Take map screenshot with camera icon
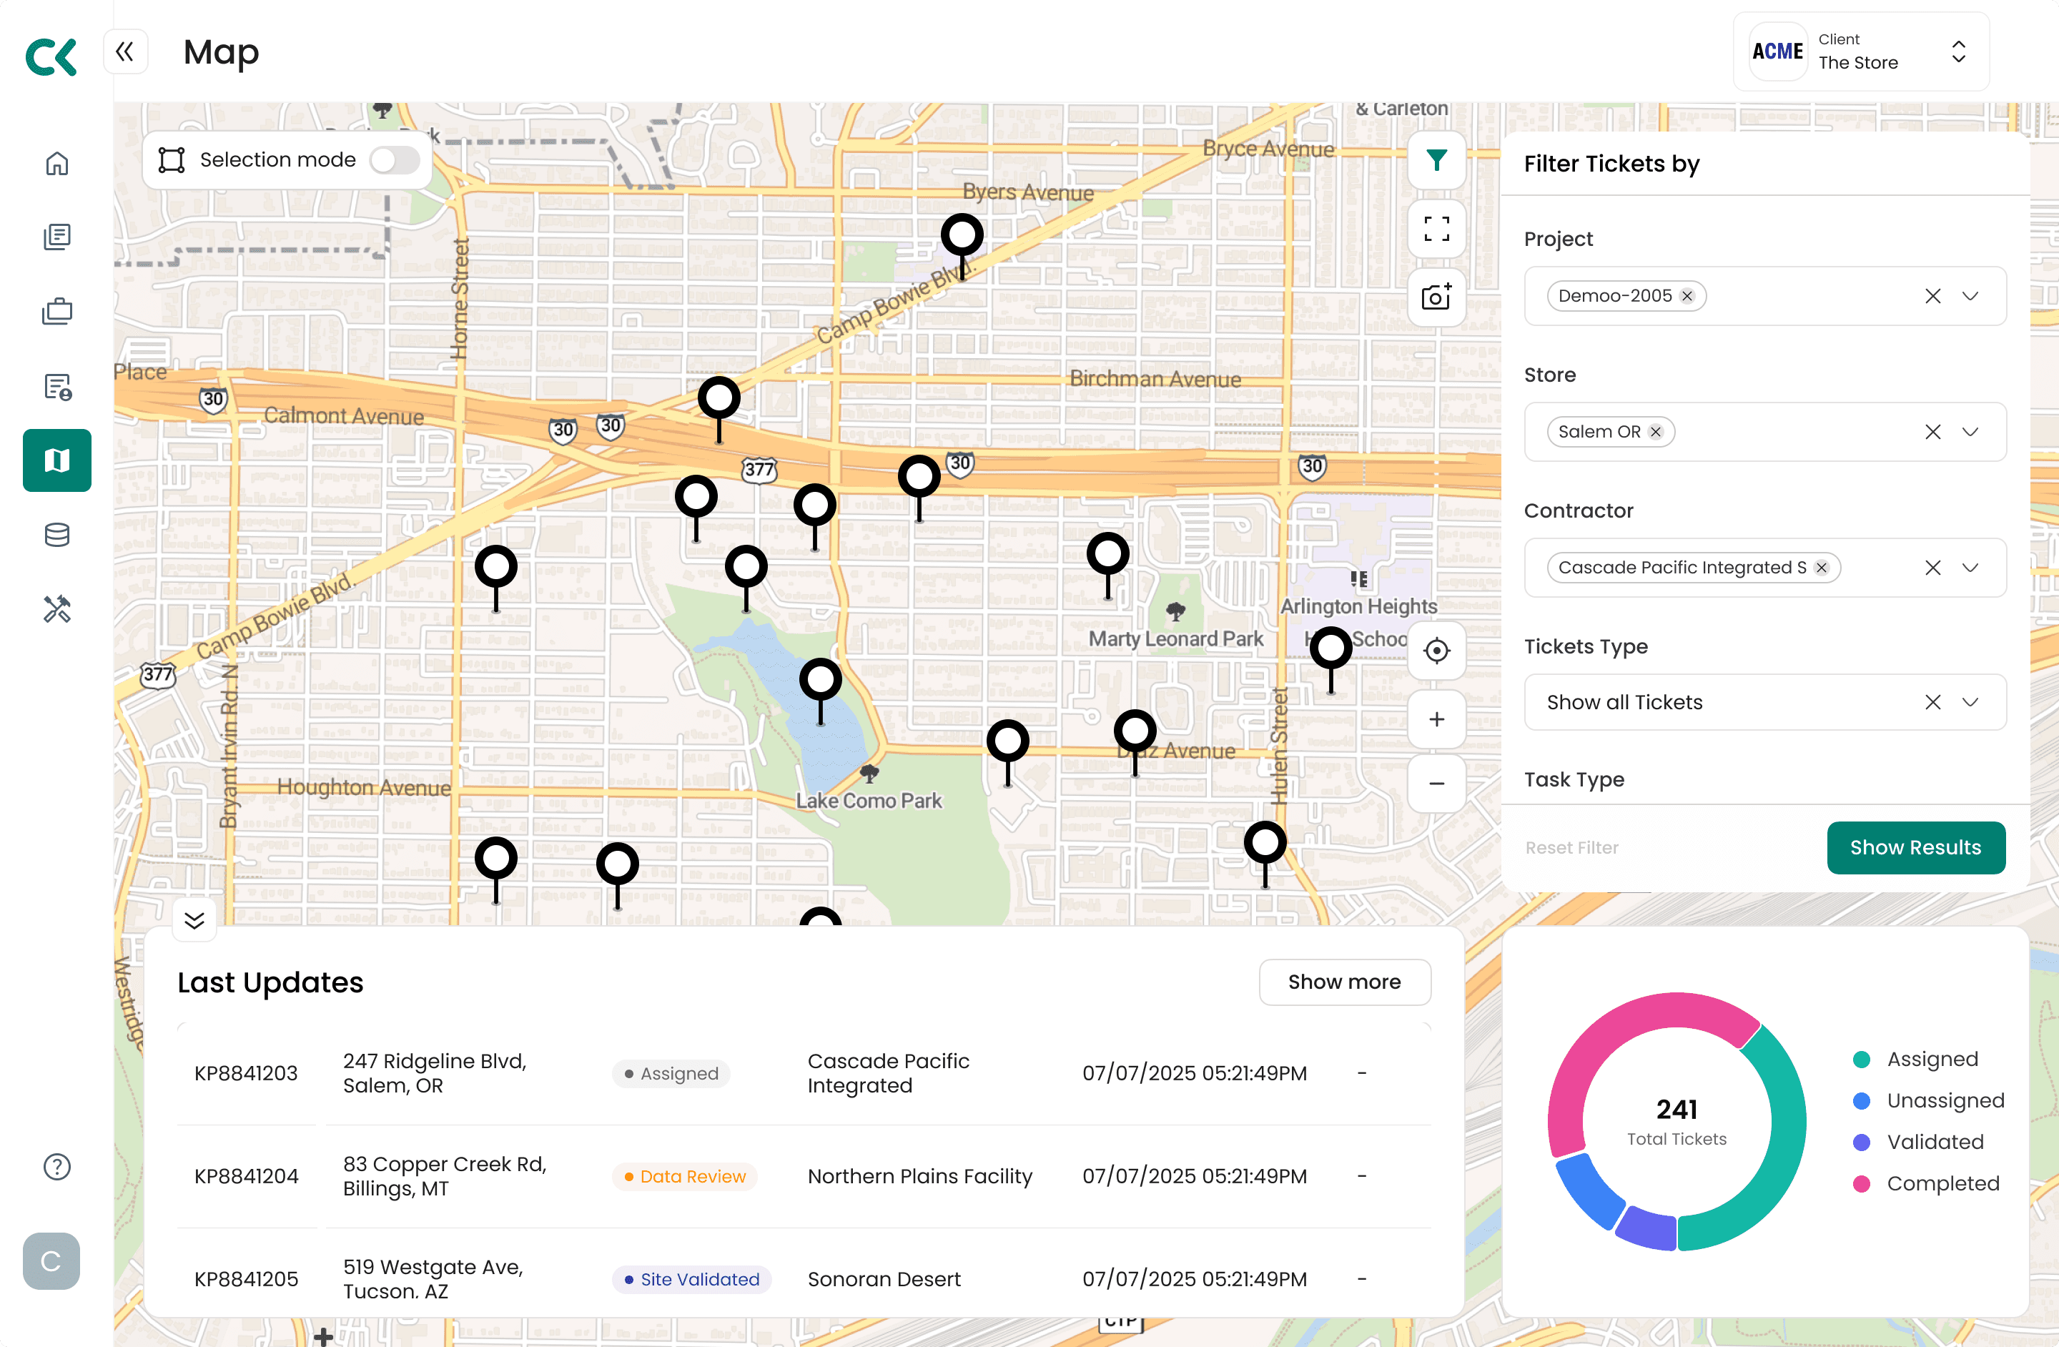Viewport: 2059px width, 1347px height. (x=1436, y=297)
